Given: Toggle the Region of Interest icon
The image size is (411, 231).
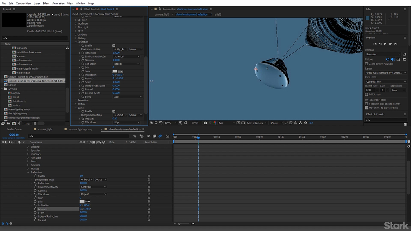Looking at the screenshot, I should (238, 123).
